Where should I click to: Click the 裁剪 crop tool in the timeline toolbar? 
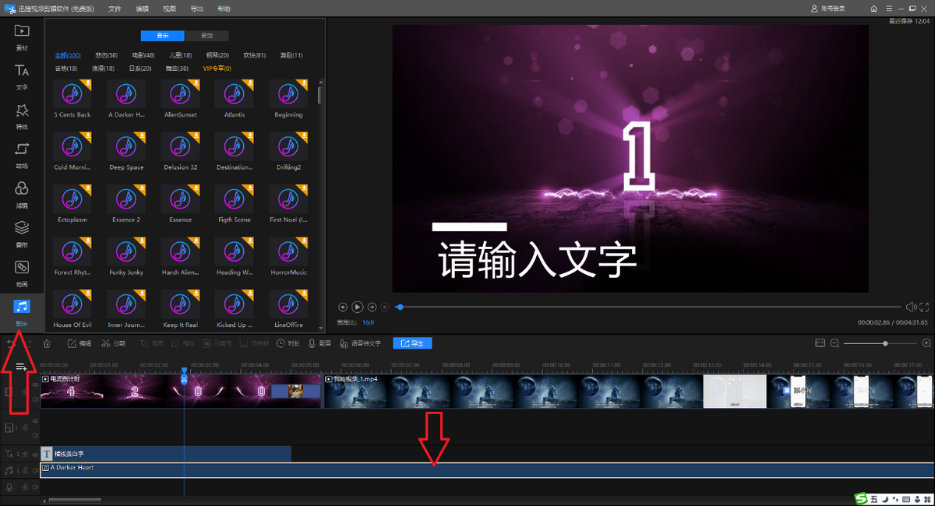pos(152,343)
